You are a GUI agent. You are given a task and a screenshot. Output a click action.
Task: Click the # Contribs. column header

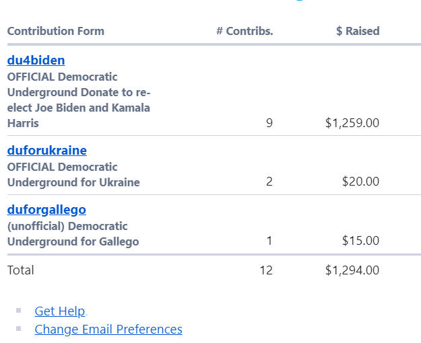pyautogui.click(x=245, y=31)
